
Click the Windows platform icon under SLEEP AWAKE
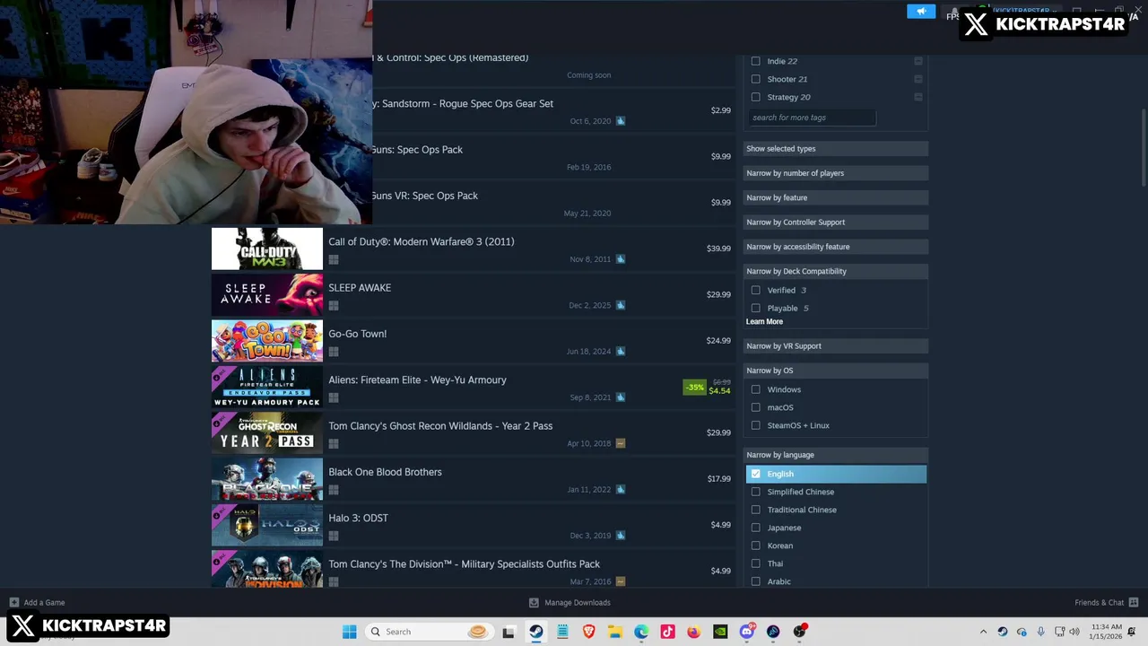coord(333,306)
